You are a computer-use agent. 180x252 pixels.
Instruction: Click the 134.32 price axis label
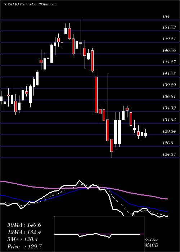pos(169,108)
